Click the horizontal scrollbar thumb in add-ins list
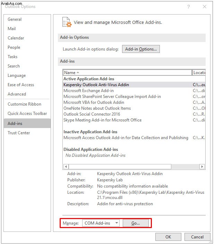 click(x=120, y=166)
